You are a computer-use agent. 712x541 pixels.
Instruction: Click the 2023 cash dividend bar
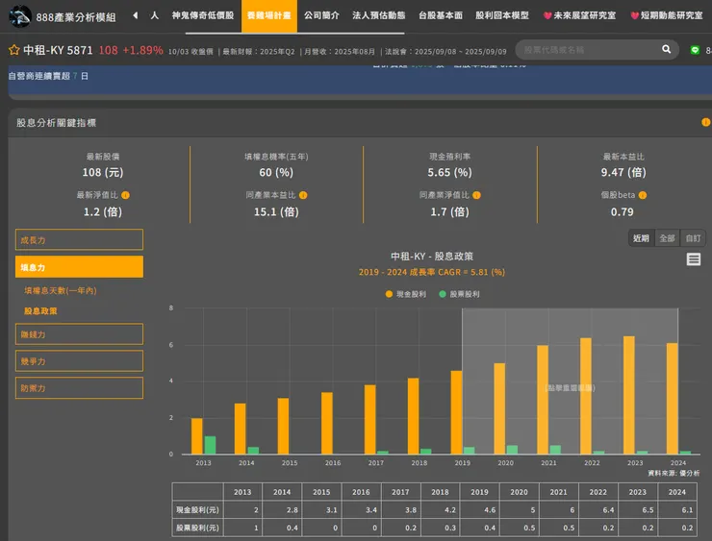click(x=629, y=395)
